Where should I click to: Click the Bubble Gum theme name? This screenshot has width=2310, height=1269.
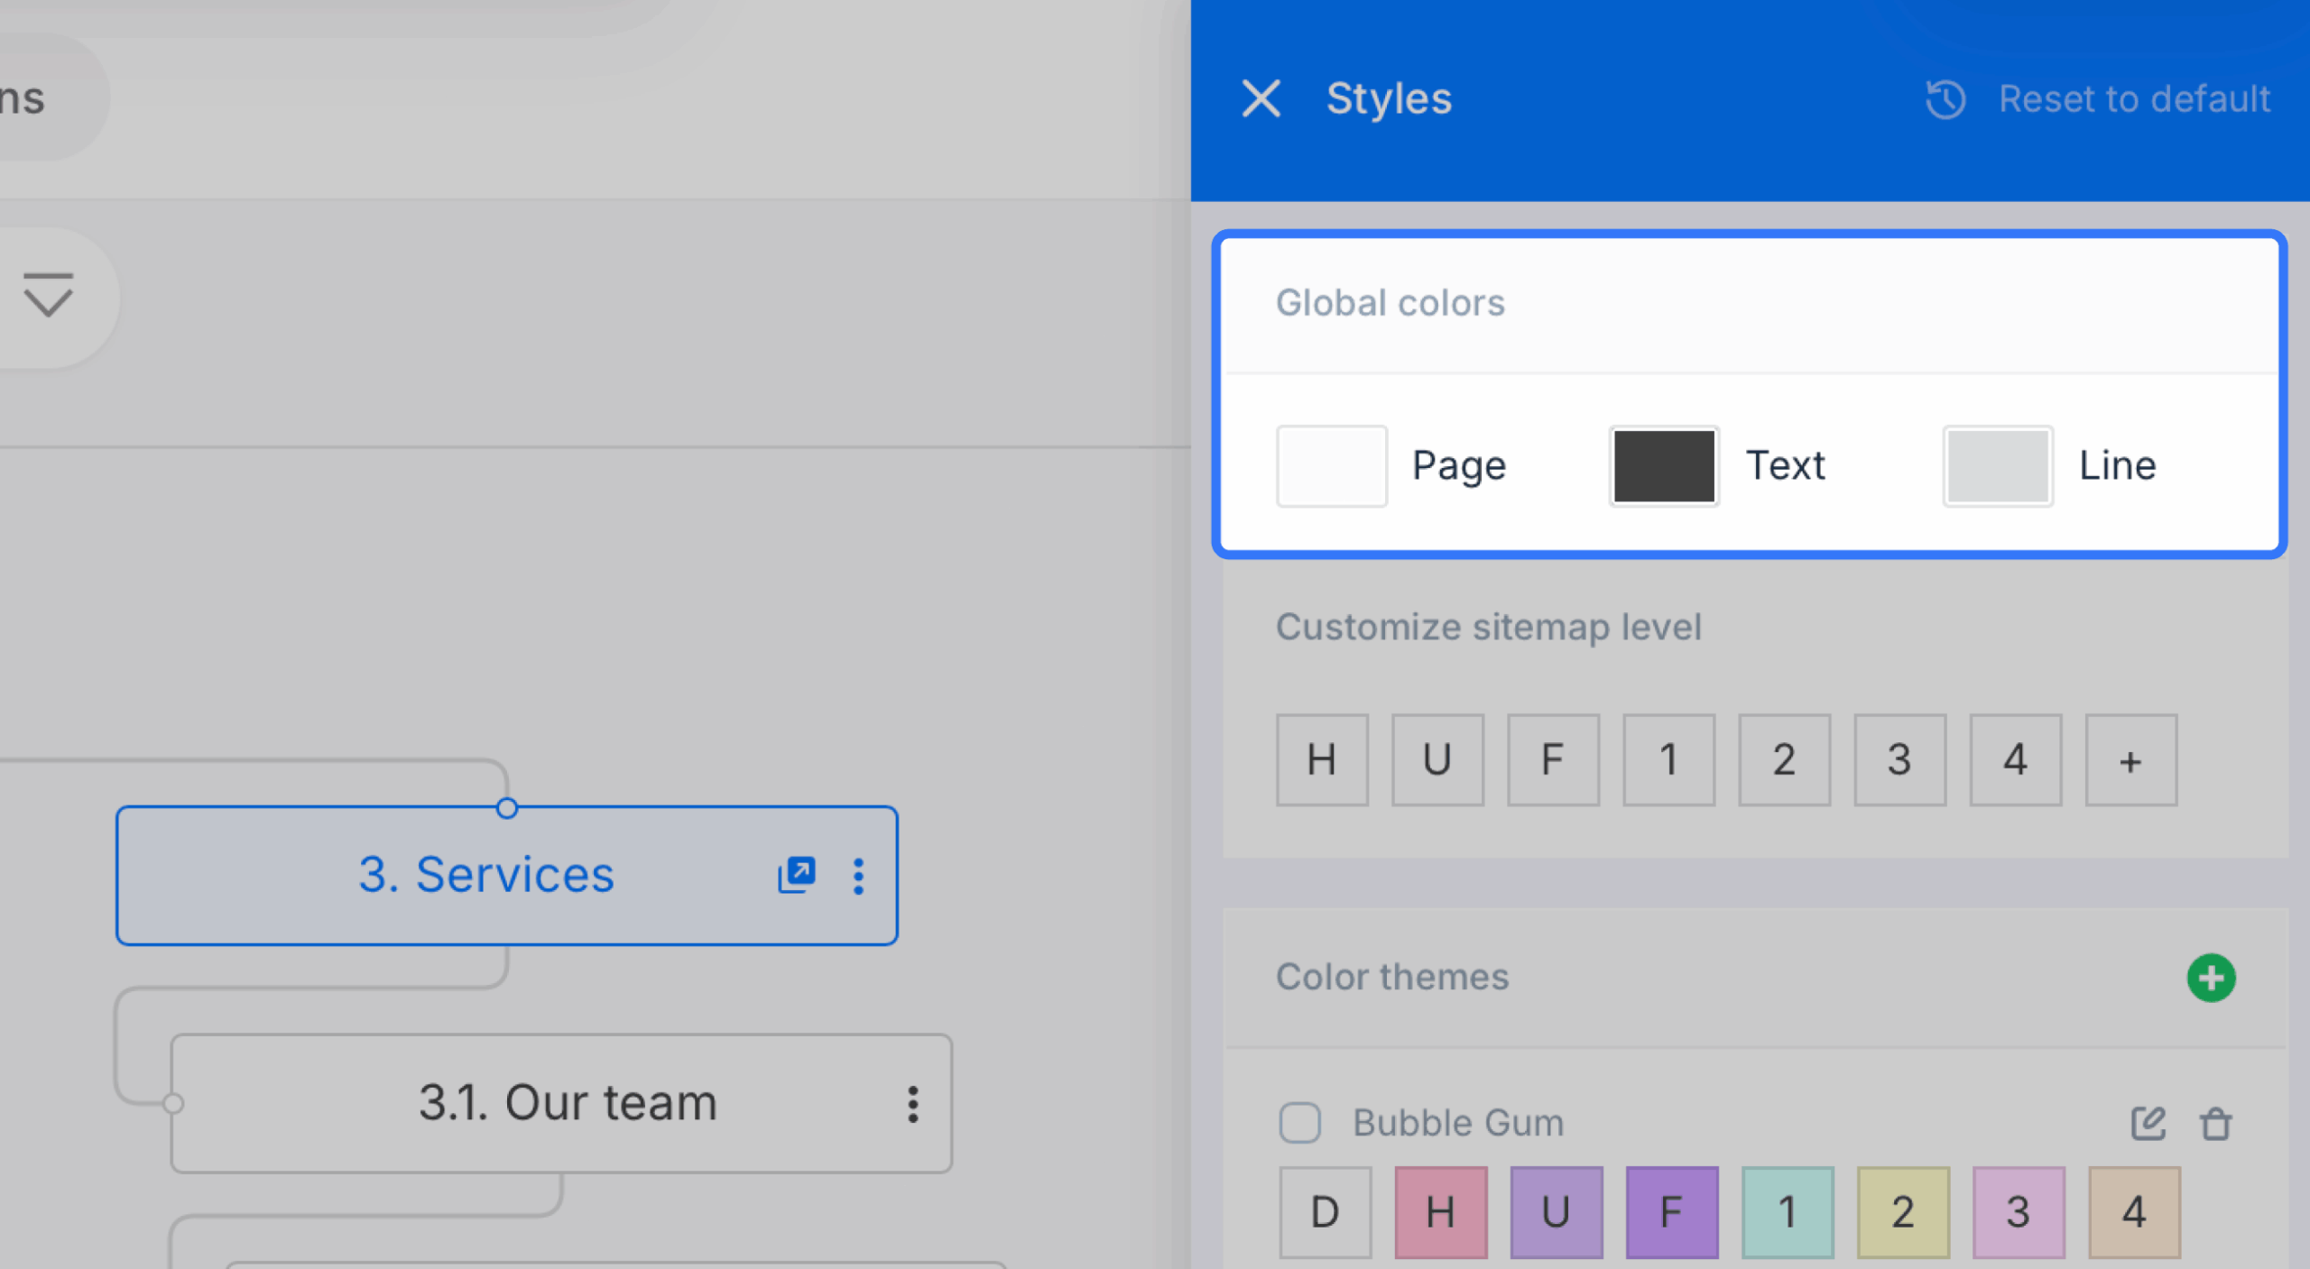point(1458,1123)
